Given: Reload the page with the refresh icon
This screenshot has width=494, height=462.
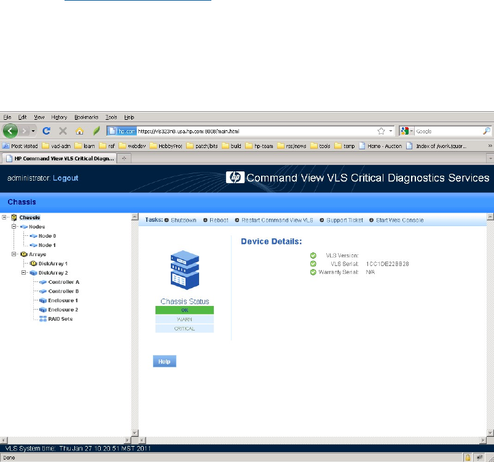Looking at the screenshot, I should tap(46, 131).
